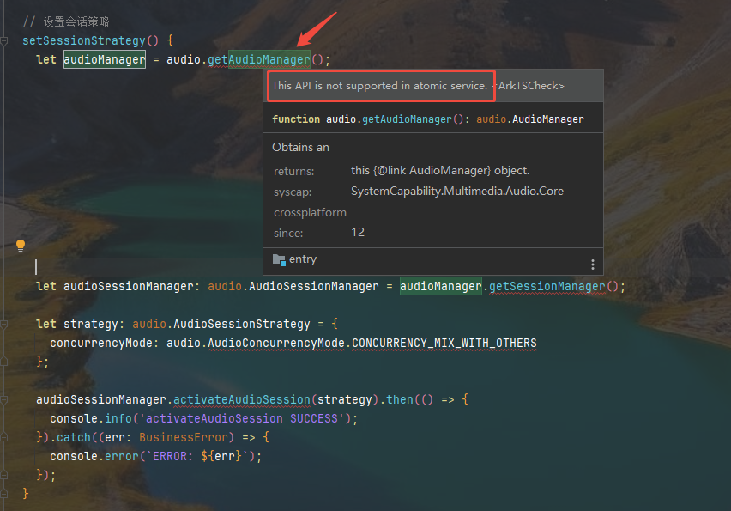Open the tooltip's three-dot more options menu
This screenshot has width=731, height=511.
pyautogui.click(x=593, y=265)
